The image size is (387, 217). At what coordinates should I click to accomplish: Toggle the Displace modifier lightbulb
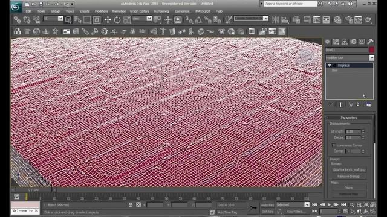point(330,66)
